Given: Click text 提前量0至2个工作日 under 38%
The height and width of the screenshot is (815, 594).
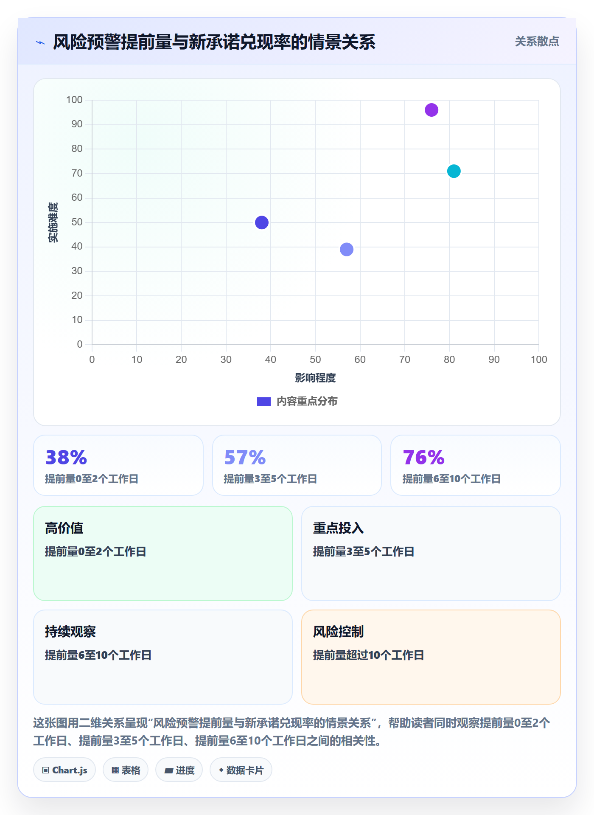Looking at the screenshot, I should click(92, 479).
